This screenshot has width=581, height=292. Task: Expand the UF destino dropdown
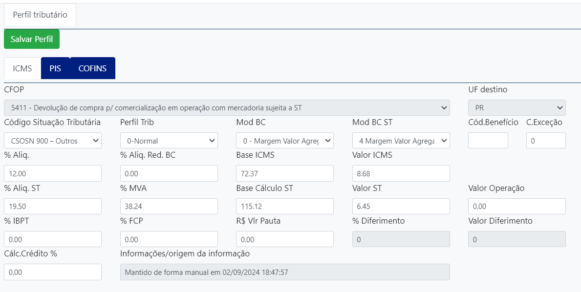[x=516, y=107]
